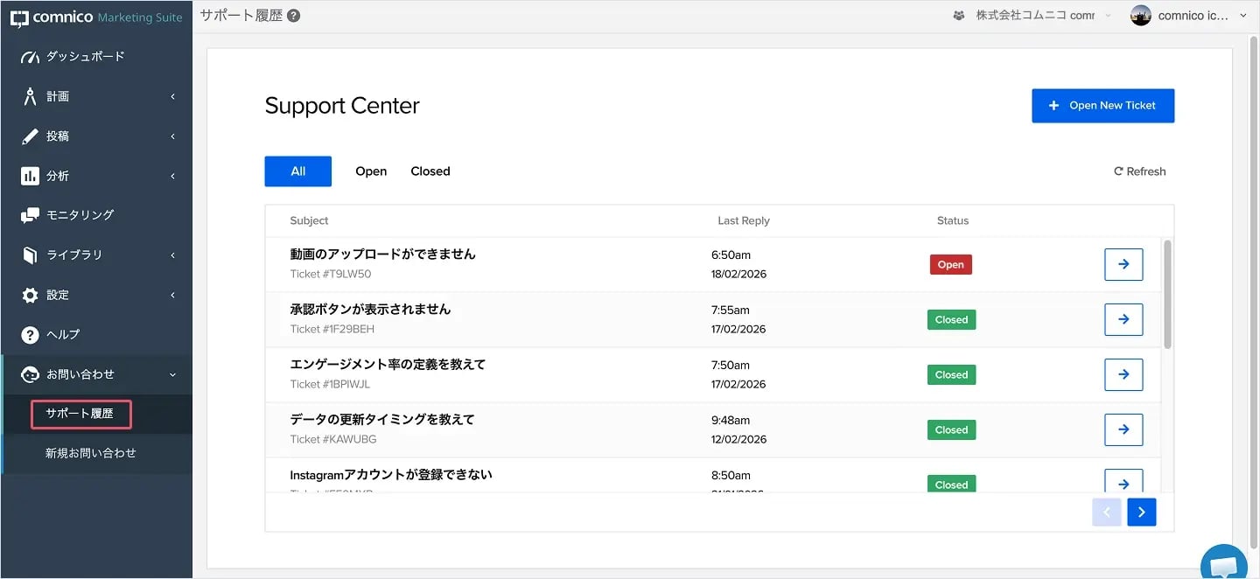Viewport: 1260px width, 579px height.
Task: Select 新規お問い合わせ in the sidebar
Action: click(91, 453)
